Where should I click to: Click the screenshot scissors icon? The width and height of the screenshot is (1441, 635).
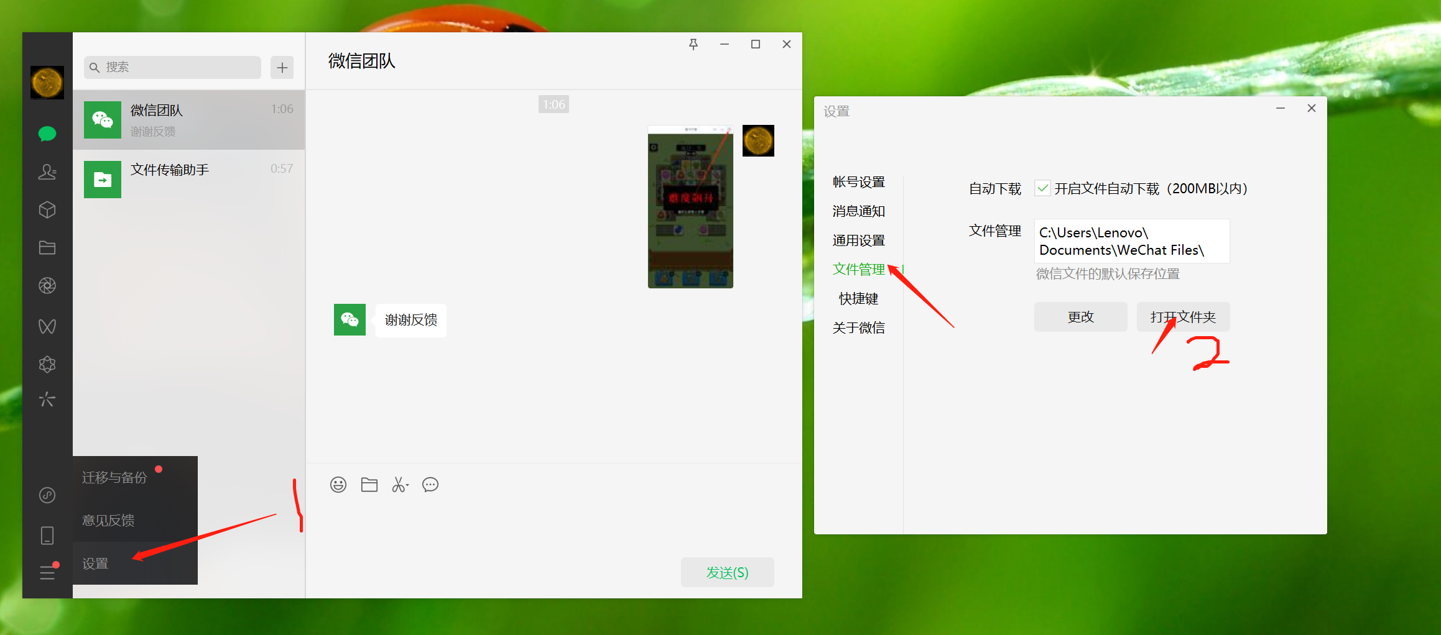400,485
